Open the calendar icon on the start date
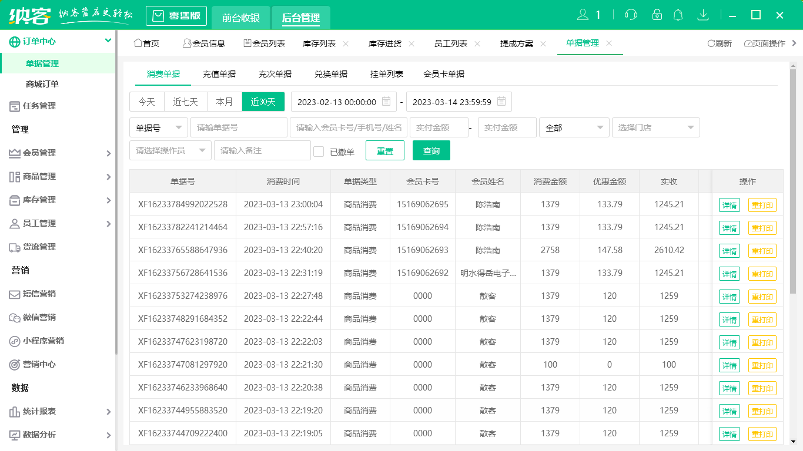The width and height of the screenshot is (803, 451). [x=385, y=101]
